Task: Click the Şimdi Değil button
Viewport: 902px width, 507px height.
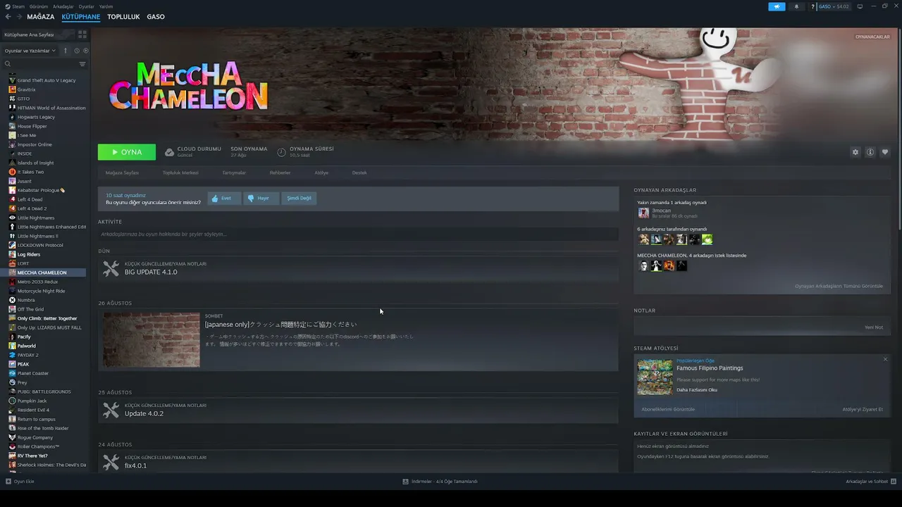Action: click(x=299, y=199)
